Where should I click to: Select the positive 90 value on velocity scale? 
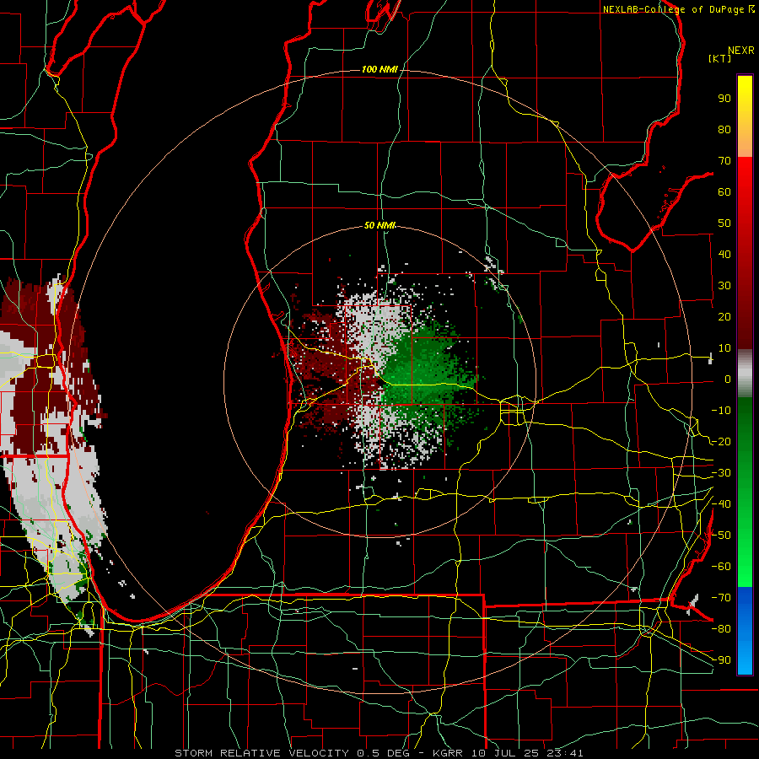[x=724, y=99]
